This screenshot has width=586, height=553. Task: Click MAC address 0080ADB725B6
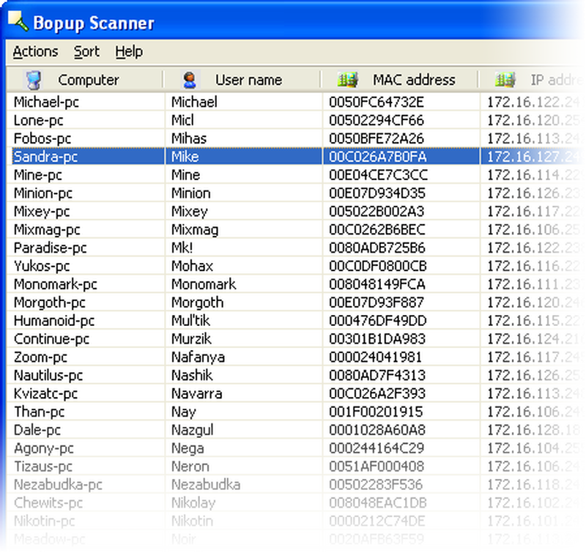(377, 248)
